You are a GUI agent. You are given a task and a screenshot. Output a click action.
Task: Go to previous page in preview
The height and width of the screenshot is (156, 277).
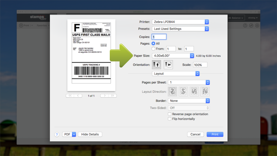click(x=78, y=96)
